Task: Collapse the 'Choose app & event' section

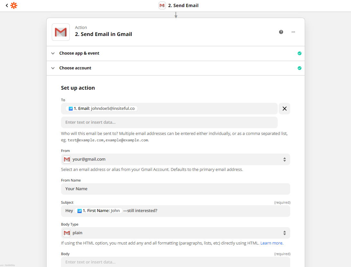Action: point(53,53)
